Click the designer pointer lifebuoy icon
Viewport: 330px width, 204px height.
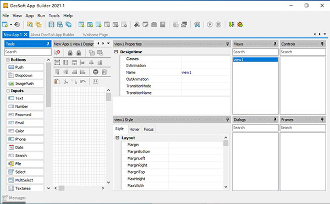pos(57,52)
